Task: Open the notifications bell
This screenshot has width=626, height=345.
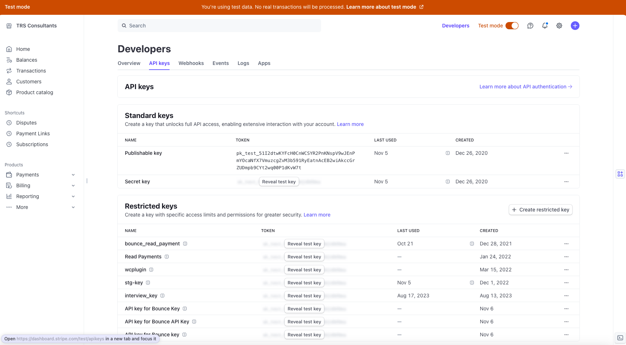Action: pos(545,26)
